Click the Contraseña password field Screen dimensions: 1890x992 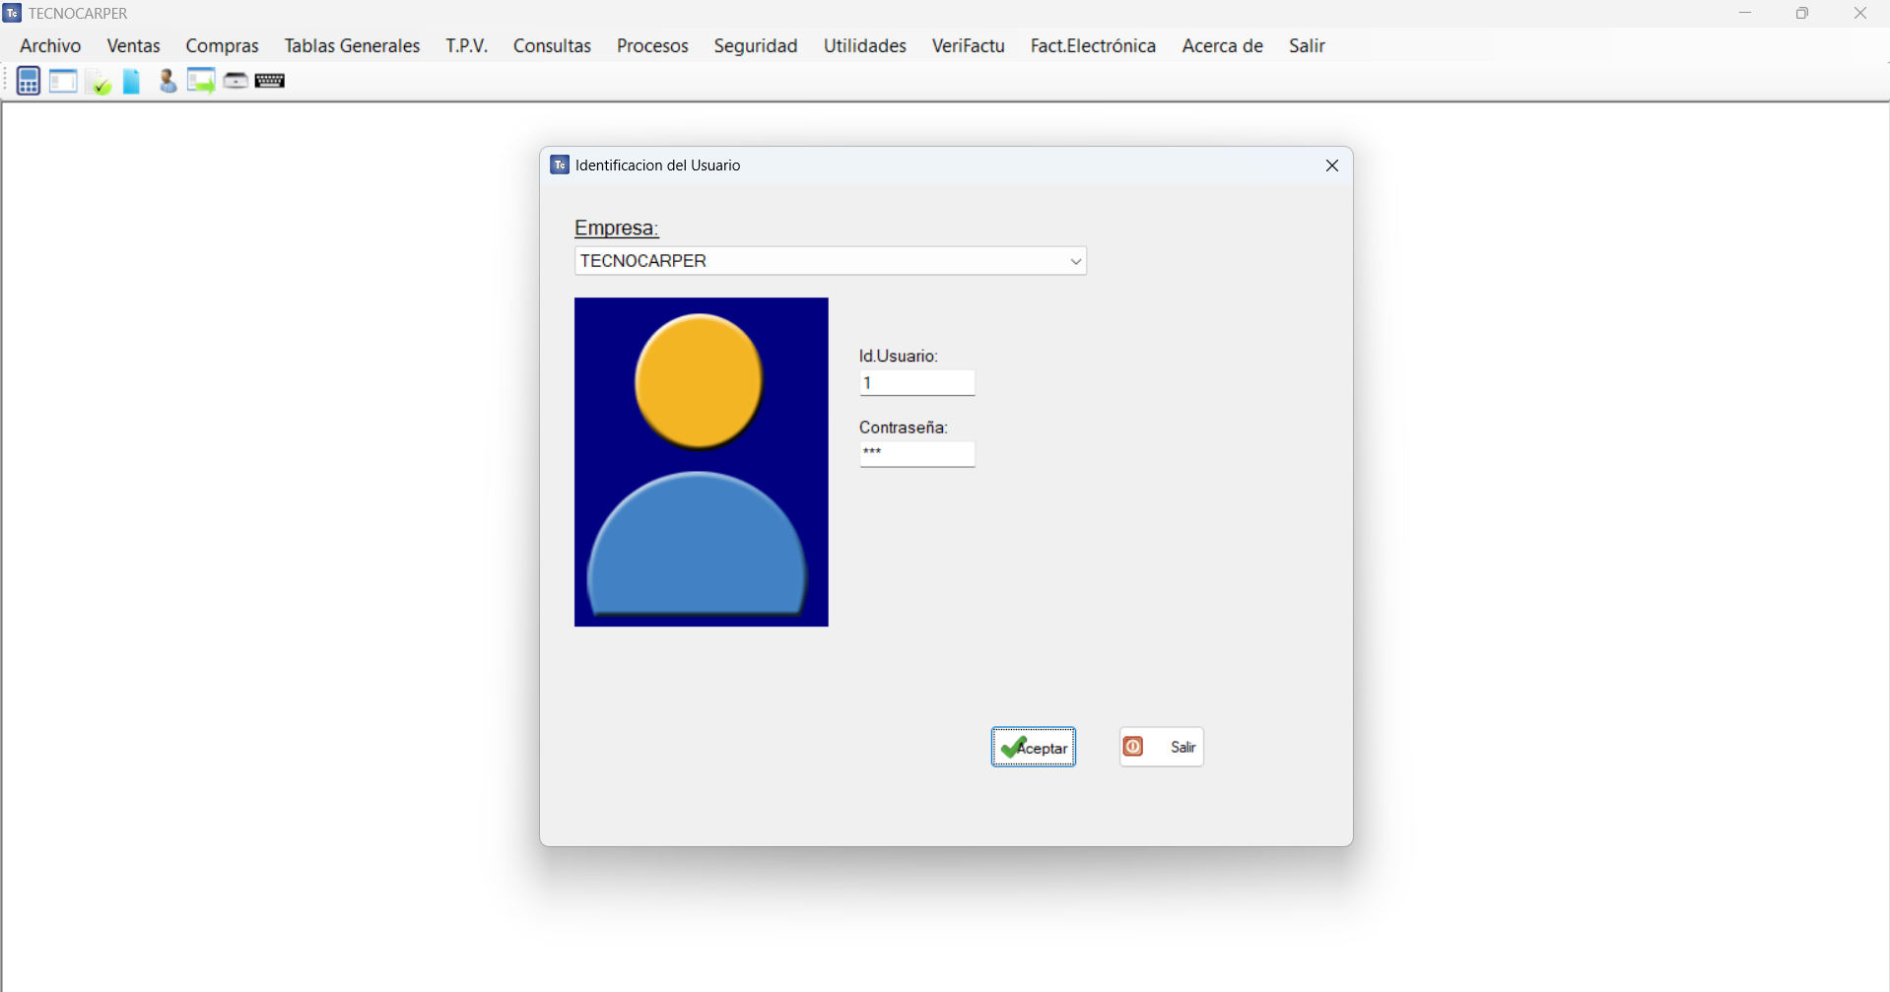pos(916,454)
